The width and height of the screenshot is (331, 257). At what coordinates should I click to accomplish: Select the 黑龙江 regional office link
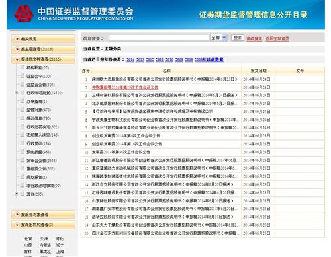point(45,251)
